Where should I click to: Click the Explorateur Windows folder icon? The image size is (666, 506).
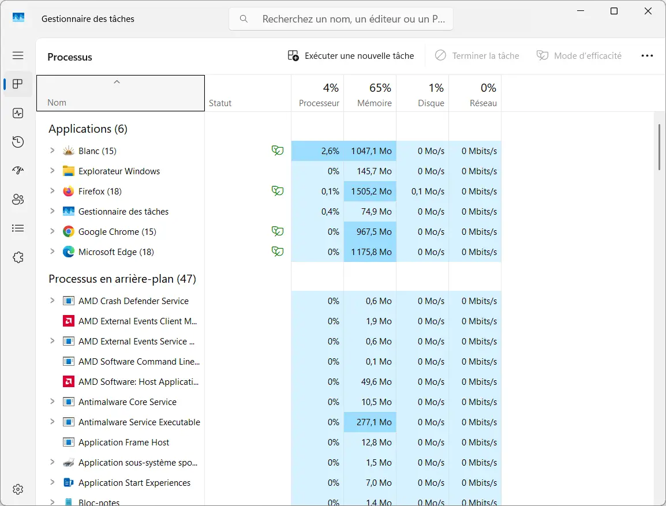[68, 171]
